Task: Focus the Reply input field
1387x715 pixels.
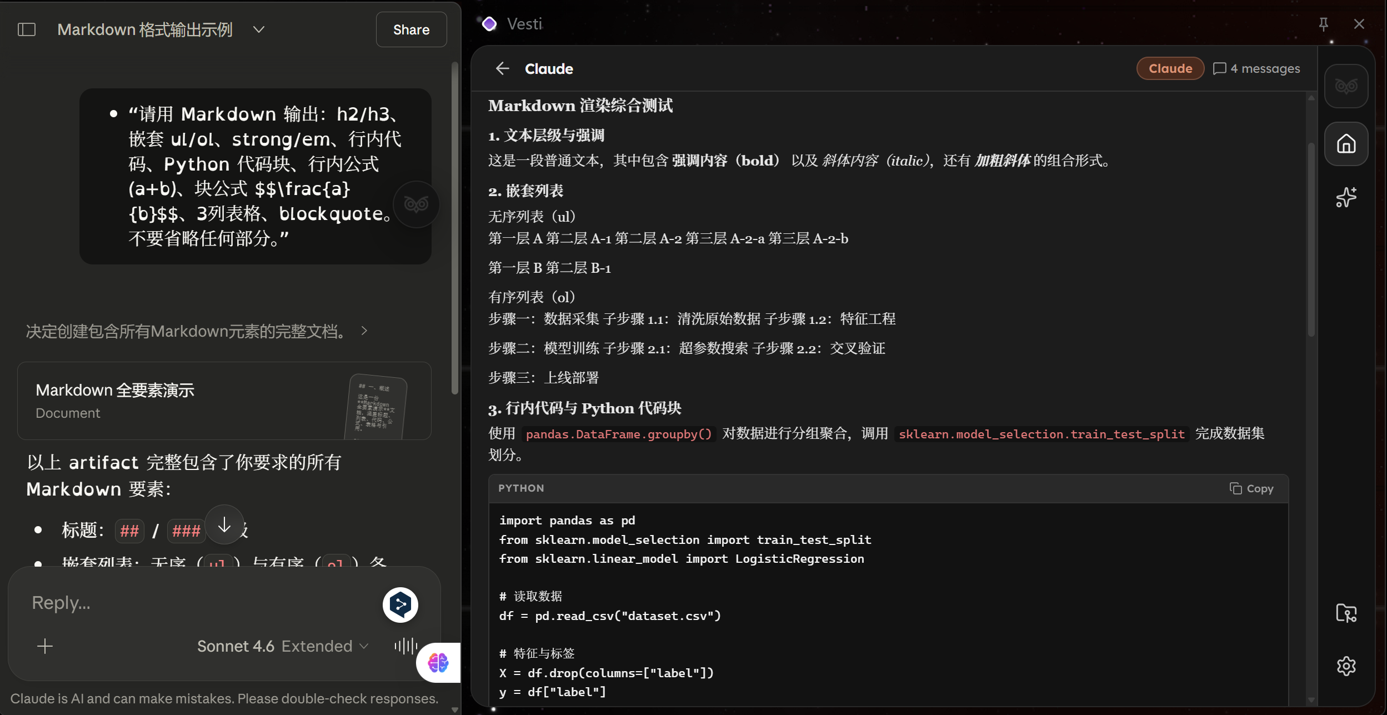Action: tap(200, 603)
